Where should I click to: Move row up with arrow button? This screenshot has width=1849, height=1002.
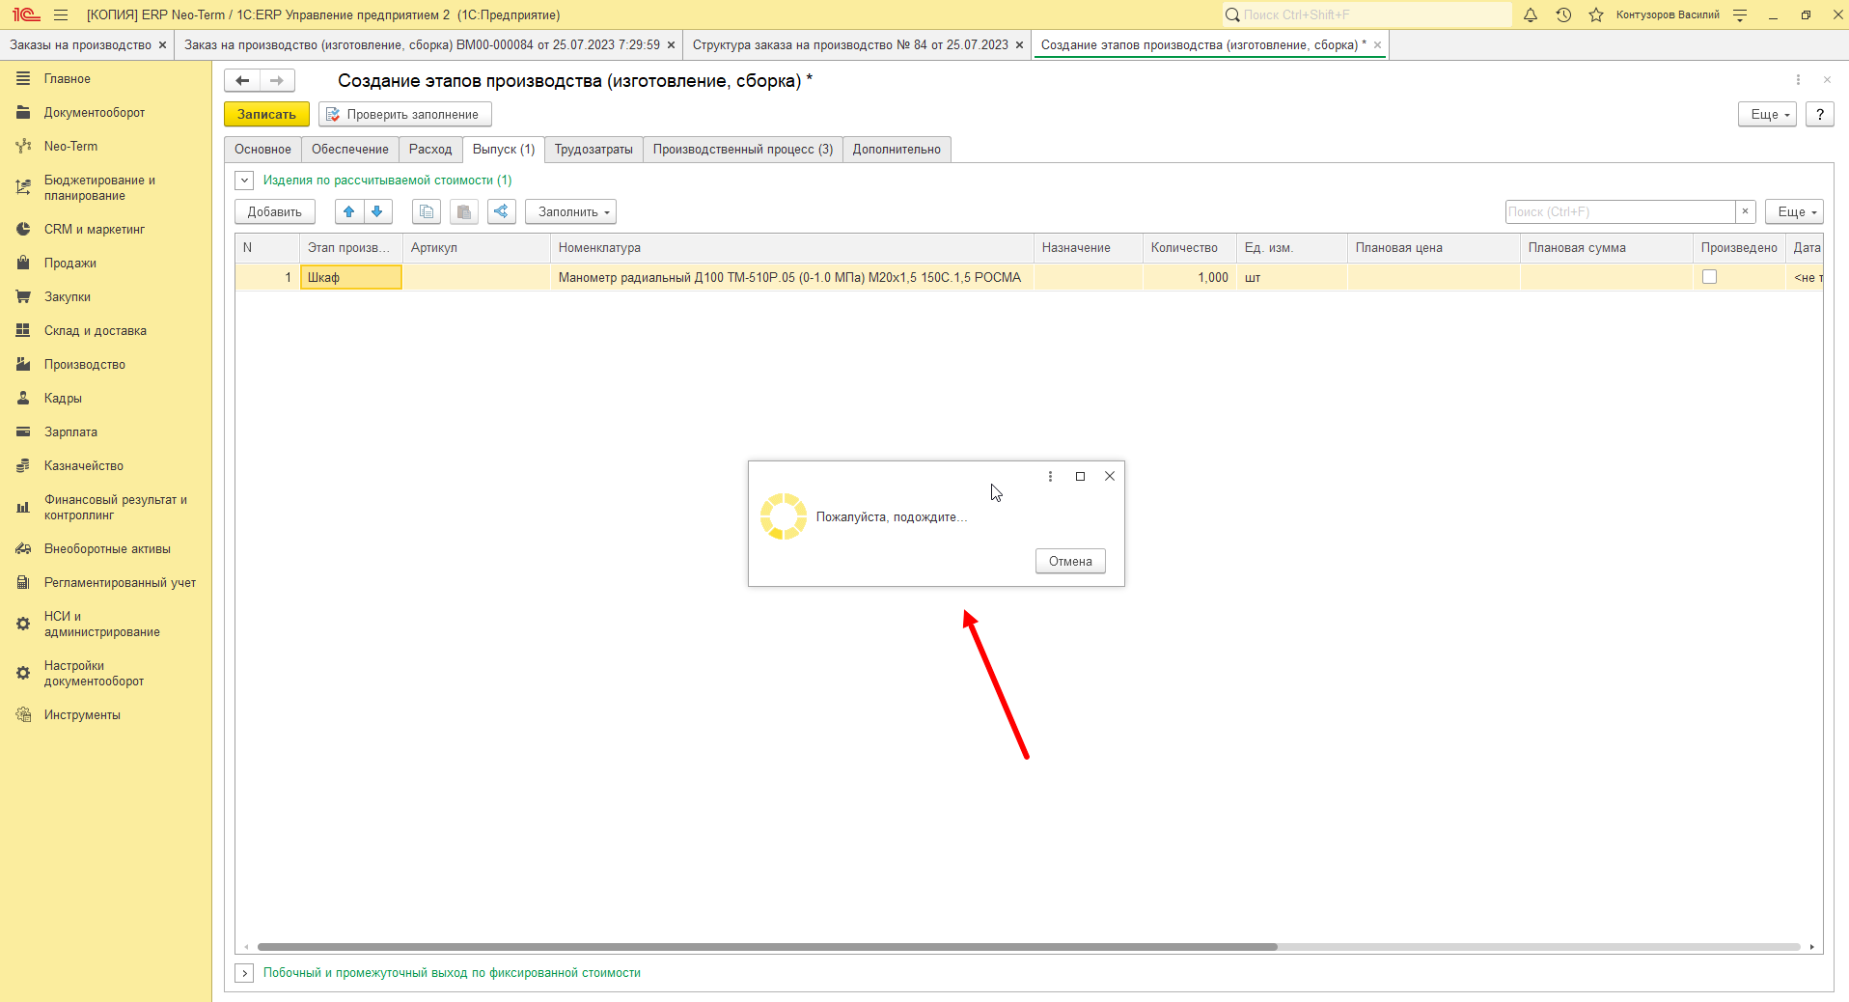tap(349, 211)
